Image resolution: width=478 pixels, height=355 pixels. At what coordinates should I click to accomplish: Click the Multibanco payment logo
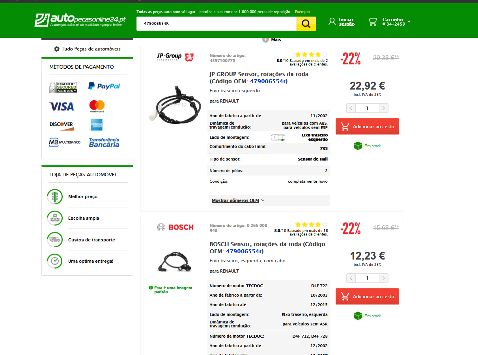(65, 142)
